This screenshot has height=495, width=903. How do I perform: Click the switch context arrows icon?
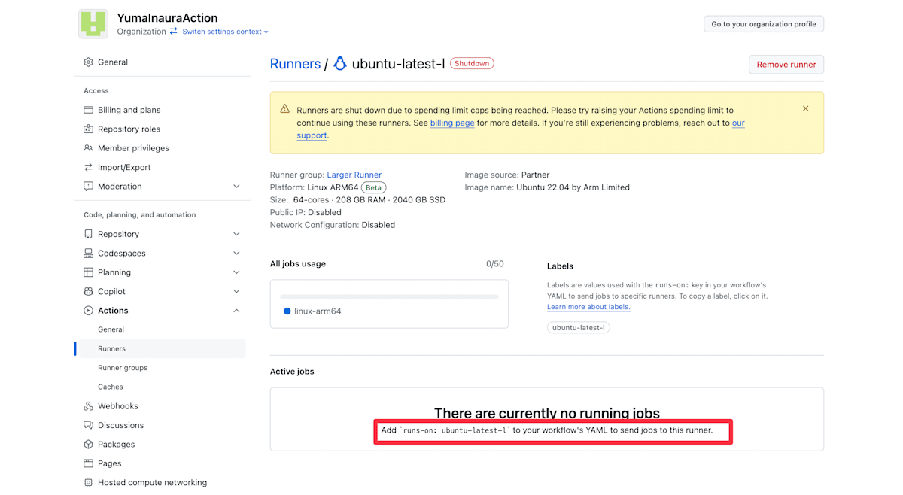click(x=174, y=32)
